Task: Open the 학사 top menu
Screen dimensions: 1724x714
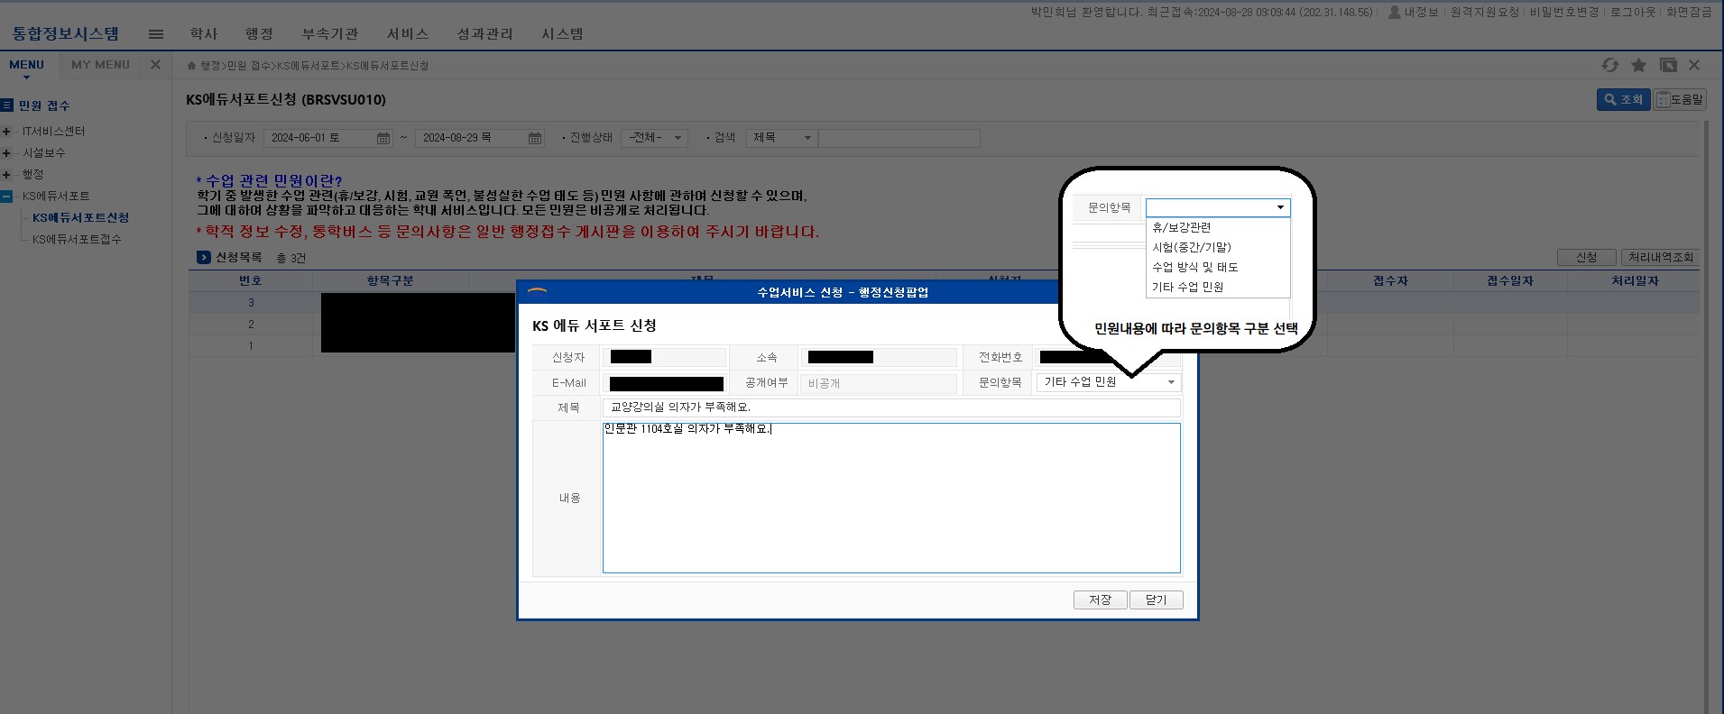Action: [204, 33]
